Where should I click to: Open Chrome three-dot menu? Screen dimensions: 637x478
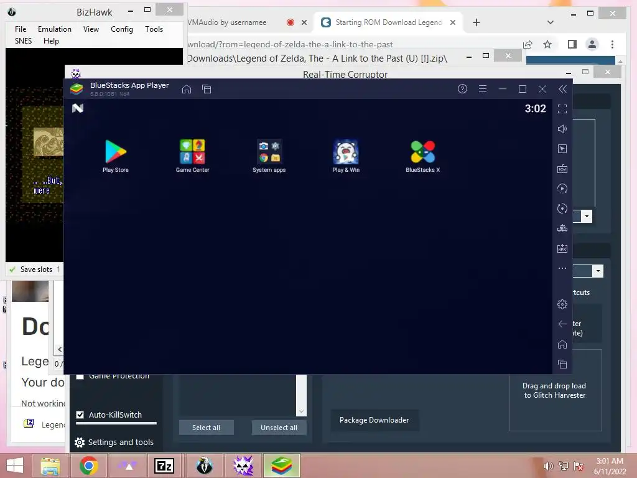point(612,44)
